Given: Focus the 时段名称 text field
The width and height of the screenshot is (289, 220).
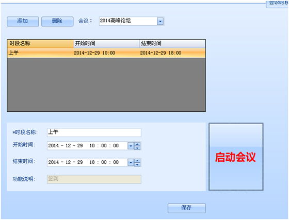Looking at the screenshot, I should click(94, 132).
